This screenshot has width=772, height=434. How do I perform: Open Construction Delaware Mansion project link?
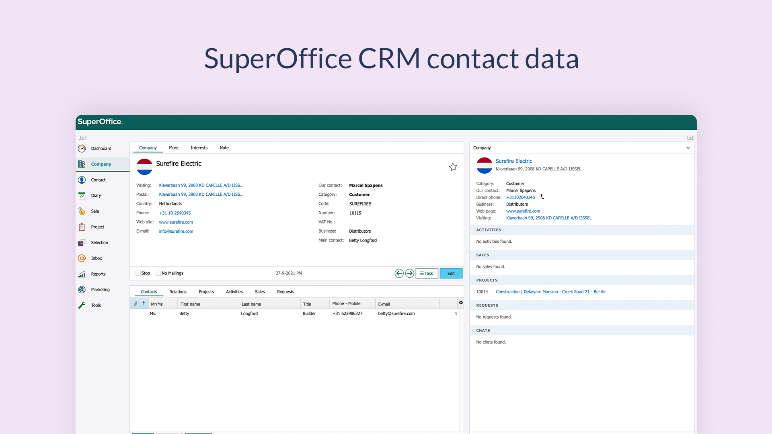(551, 292)
